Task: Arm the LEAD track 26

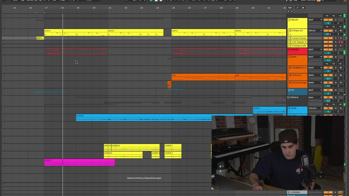Action: click(x=341, y=108)
